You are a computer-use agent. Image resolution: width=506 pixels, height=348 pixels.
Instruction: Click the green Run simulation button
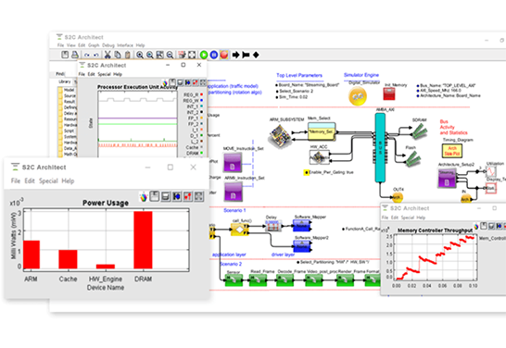click(x=204, y=55)
